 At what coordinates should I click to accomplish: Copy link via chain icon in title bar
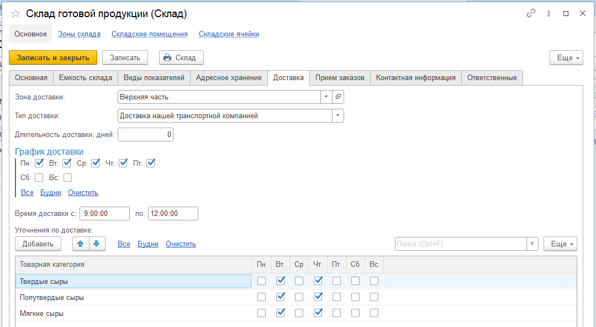tap(531, 13)
